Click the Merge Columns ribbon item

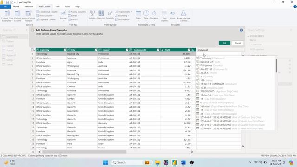(77, 12)
